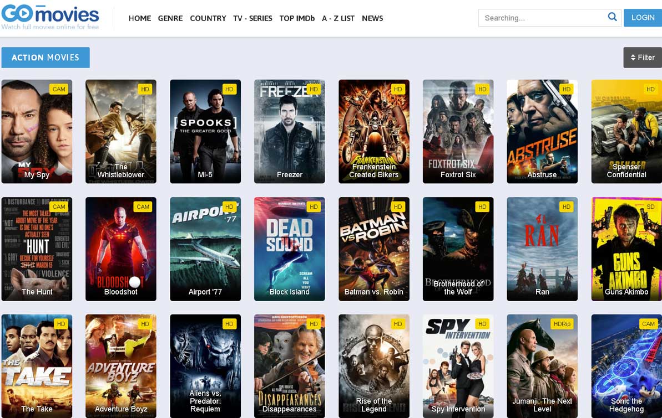Screen dimensions: 662x418
Task: Open the MI-5 Spooks poster
Action: [x=205, y=131]
